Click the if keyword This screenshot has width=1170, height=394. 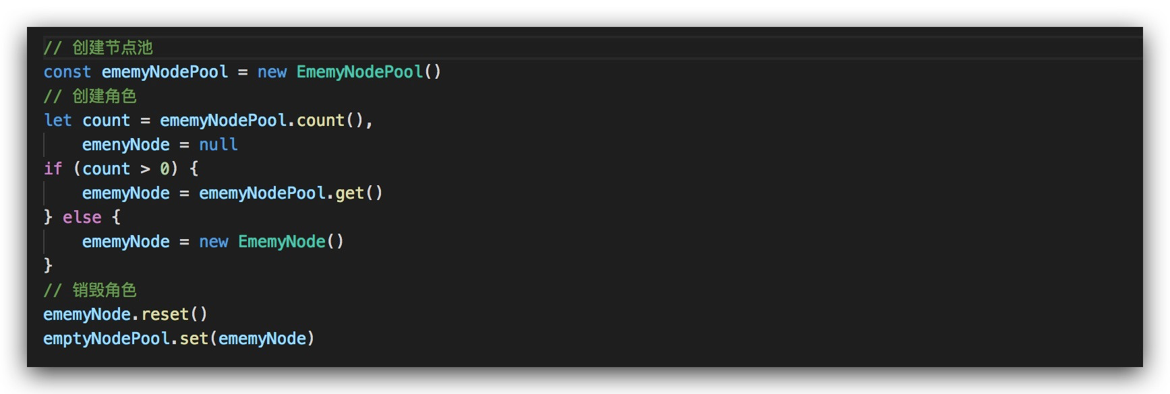(53, 169)
